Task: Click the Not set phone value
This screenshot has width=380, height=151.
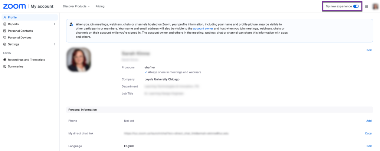Action: pyautogui.click(x=129, y=121)
